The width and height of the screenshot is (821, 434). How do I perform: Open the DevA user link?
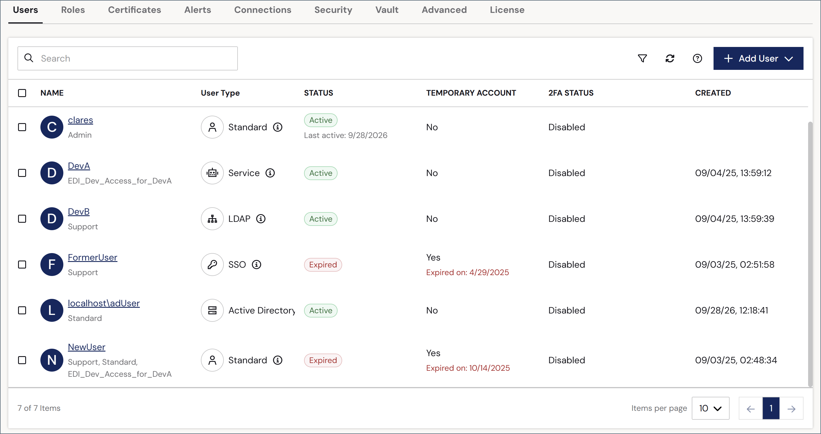click(79, 166)
